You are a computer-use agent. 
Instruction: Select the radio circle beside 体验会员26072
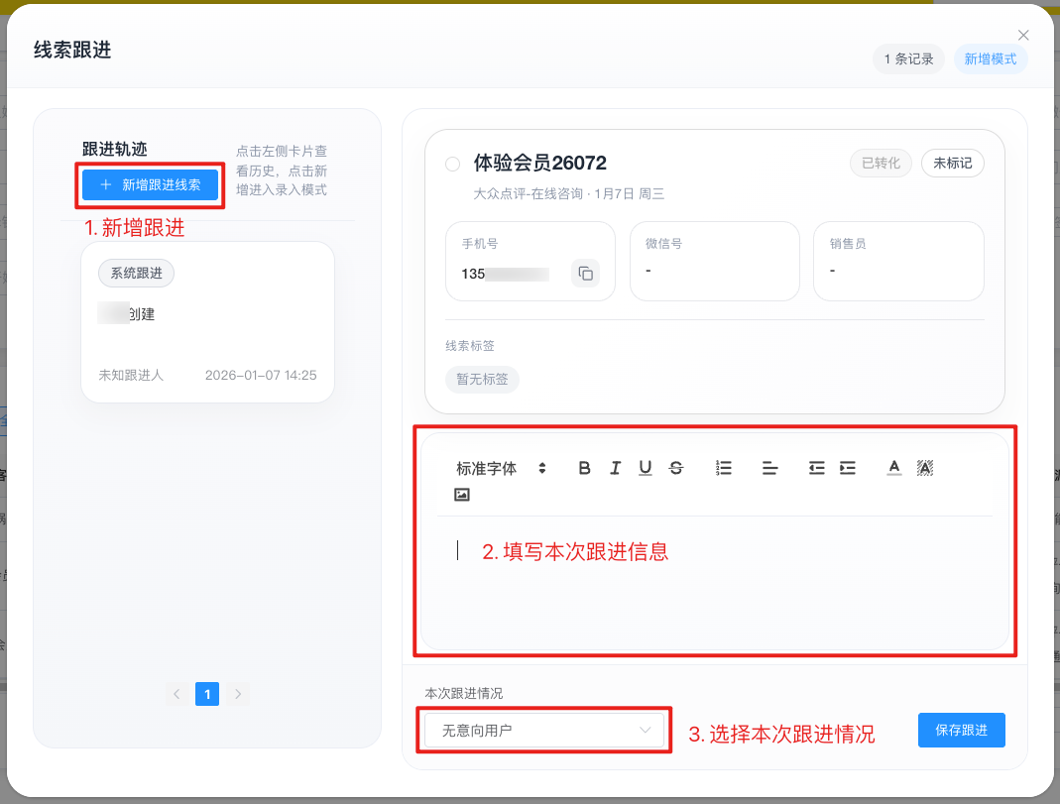[x=453, y=164]
